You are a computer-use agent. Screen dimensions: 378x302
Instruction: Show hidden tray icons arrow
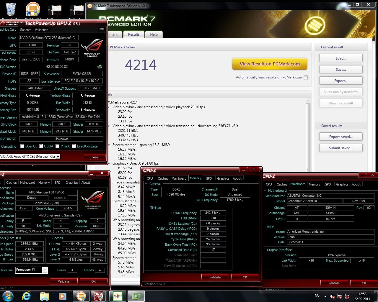tap(325, 296)
